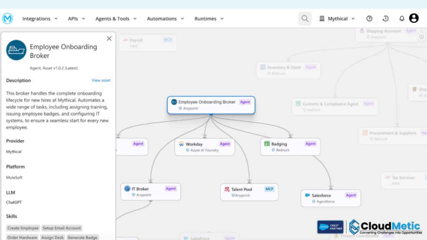Click the Bedrock label under Badging
The width and height of the screenshot is (427, 240).
[283, 150]
